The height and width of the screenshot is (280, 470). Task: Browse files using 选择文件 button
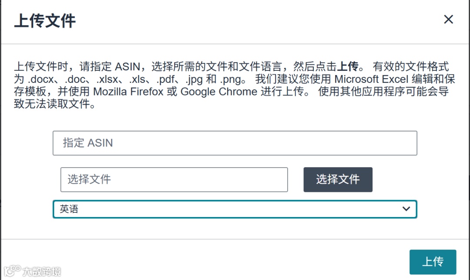click(x=338, y=179)
